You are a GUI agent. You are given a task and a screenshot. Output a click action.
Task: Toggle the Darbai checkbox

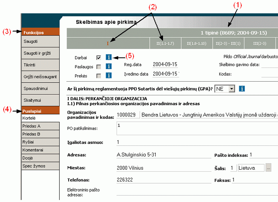(x=99, y=58)
